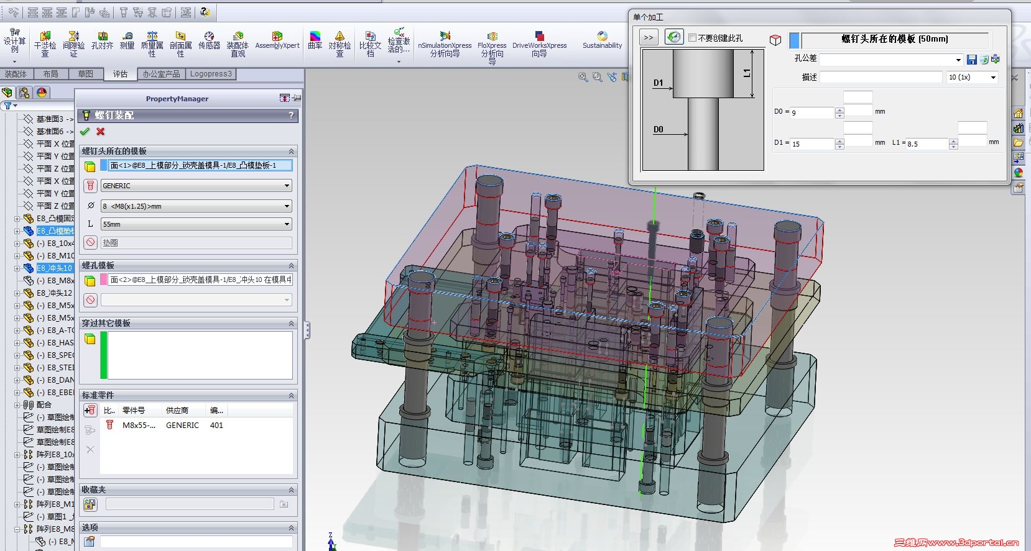Run 对称检查 symmetry check

pos(340,44)
